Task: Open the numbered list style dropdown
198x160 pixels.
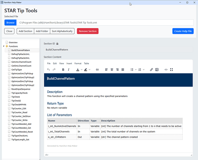Action: click(x=144, y=69)
